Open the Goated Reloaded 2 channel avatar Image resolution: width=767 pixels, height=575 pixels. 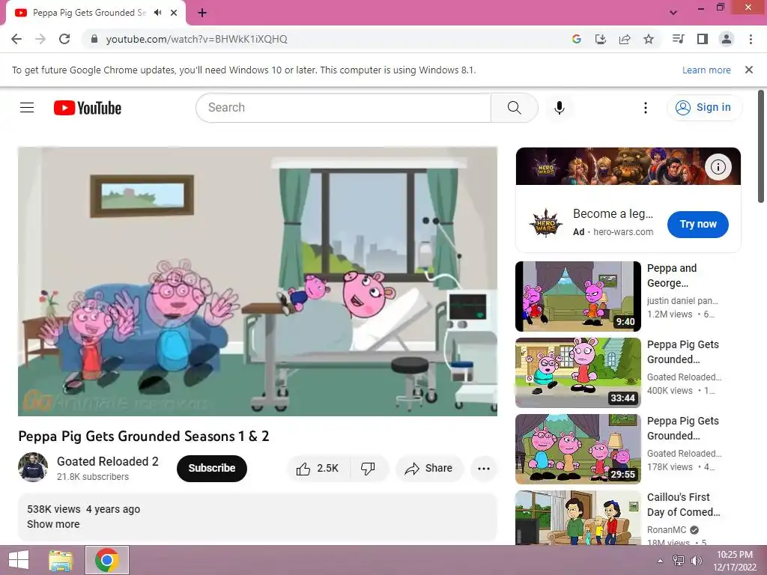coord(33,467)
